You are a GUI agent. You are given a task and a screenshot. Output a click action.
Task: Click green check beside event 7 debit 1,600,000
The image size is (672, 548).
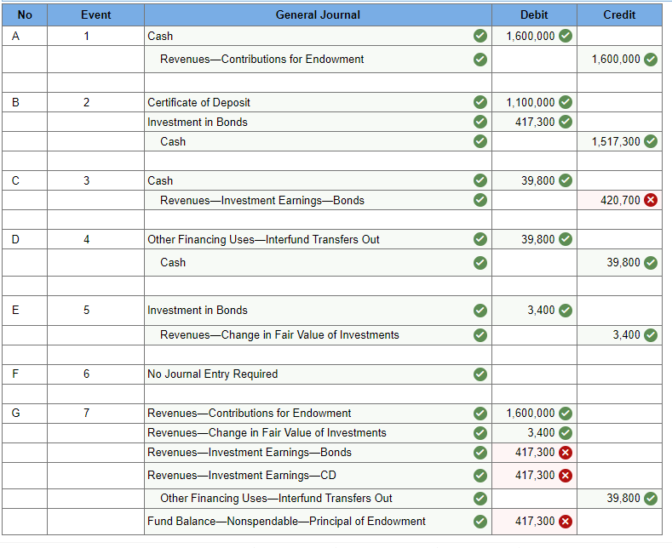tap(566, 414)
